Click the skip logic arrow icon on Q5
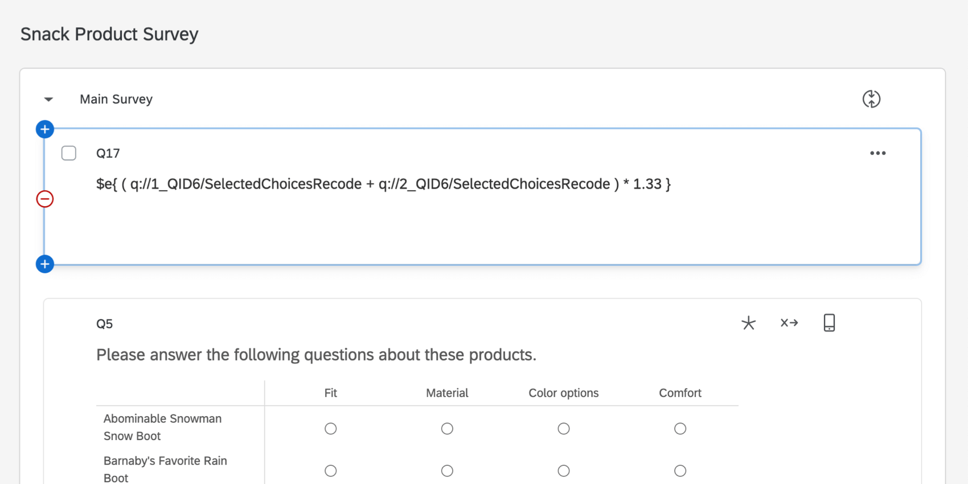The height and width of the screenshot is (484, 968). tap(789, 323)
